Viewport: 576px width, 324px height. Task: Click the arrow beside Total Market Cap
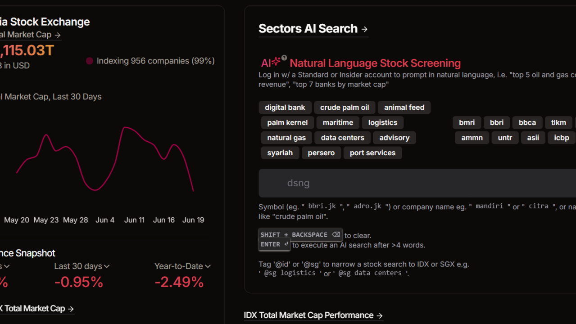pyautogui.click(x=57, y=35)
